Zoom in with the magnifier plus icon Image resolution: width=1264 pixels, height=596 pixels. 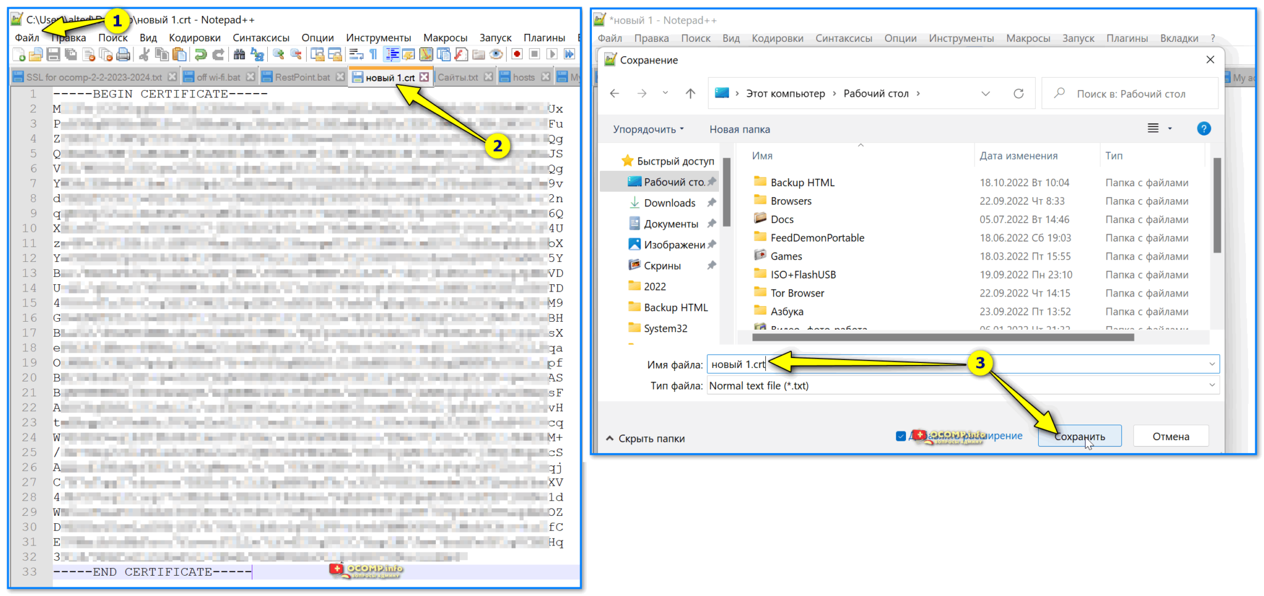278,55
